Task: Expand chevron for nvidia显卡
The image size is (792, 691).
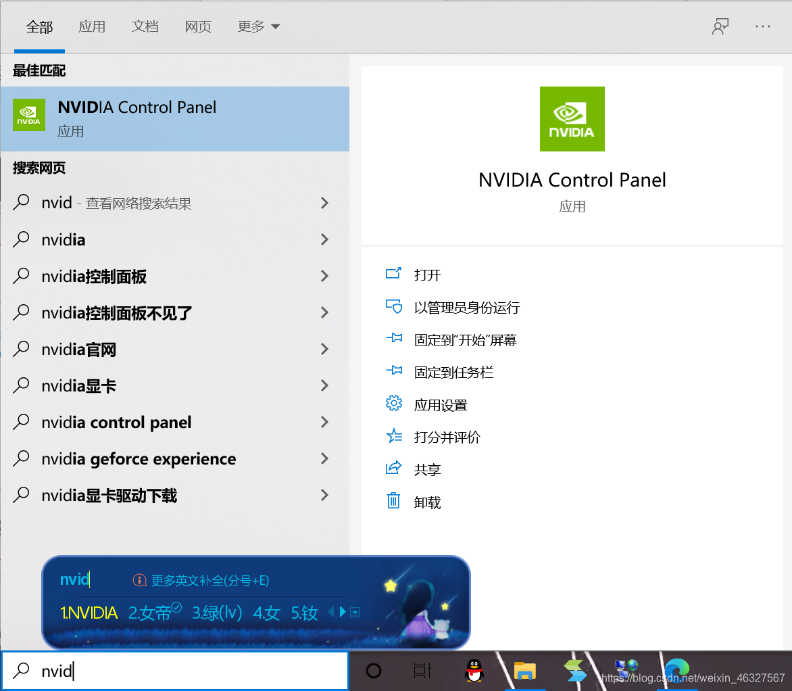Action: click(325, 385)
